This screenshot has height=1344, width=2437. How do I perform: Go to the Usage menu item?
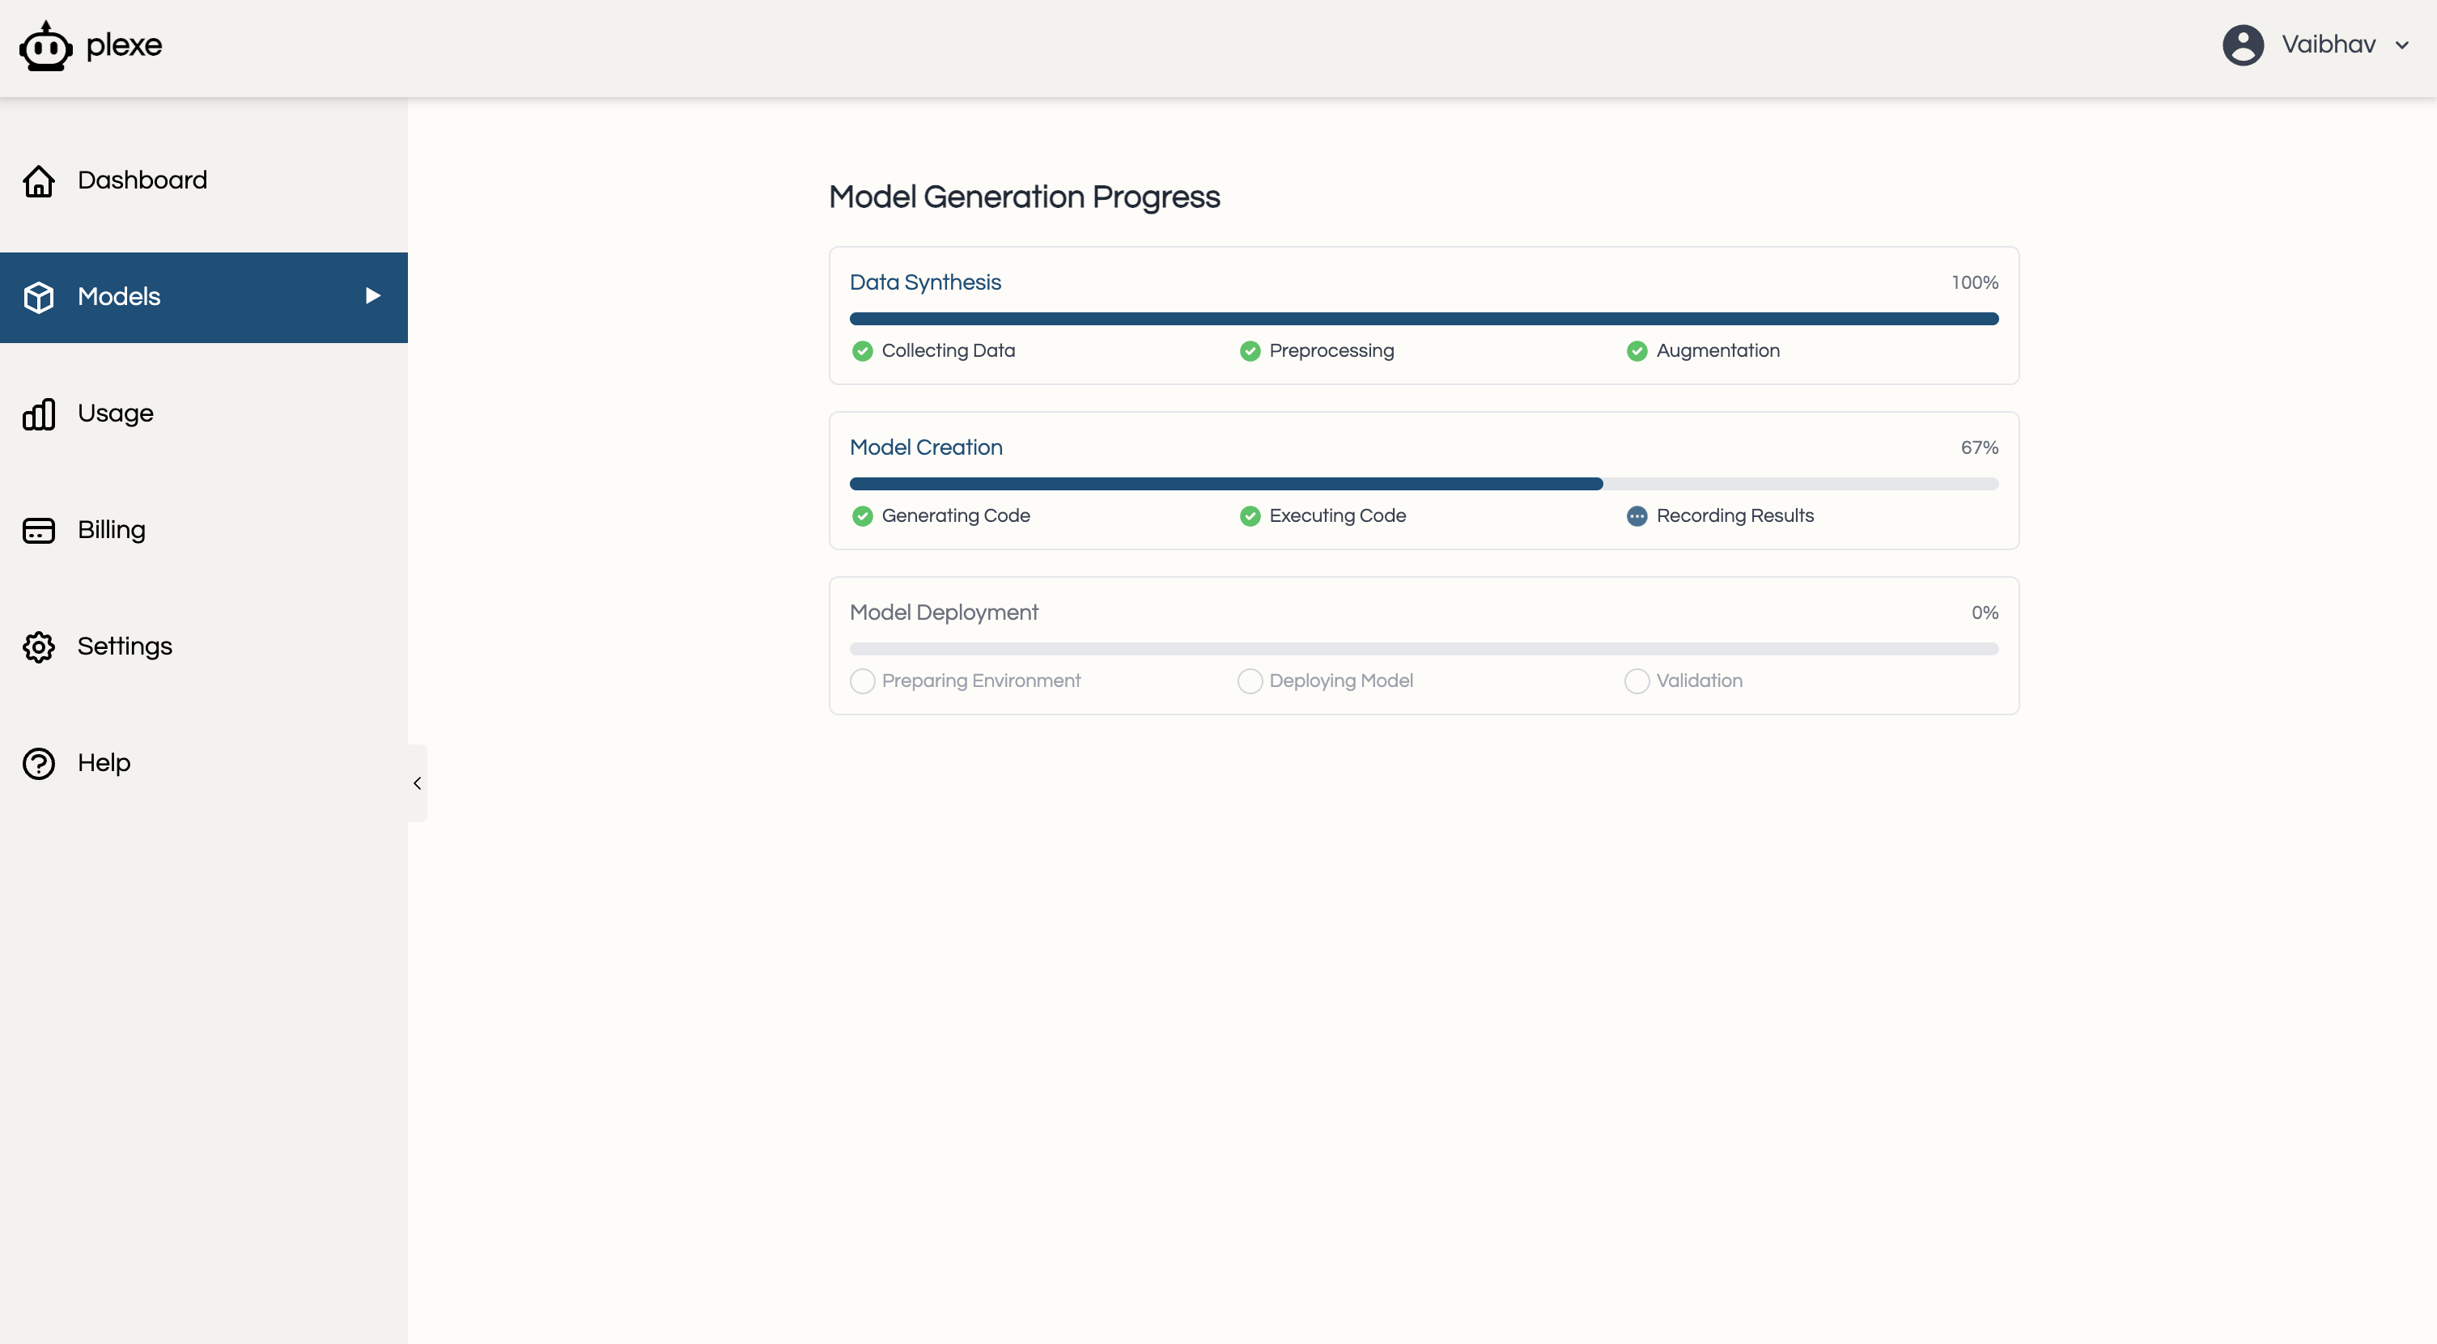coord(116,413)
